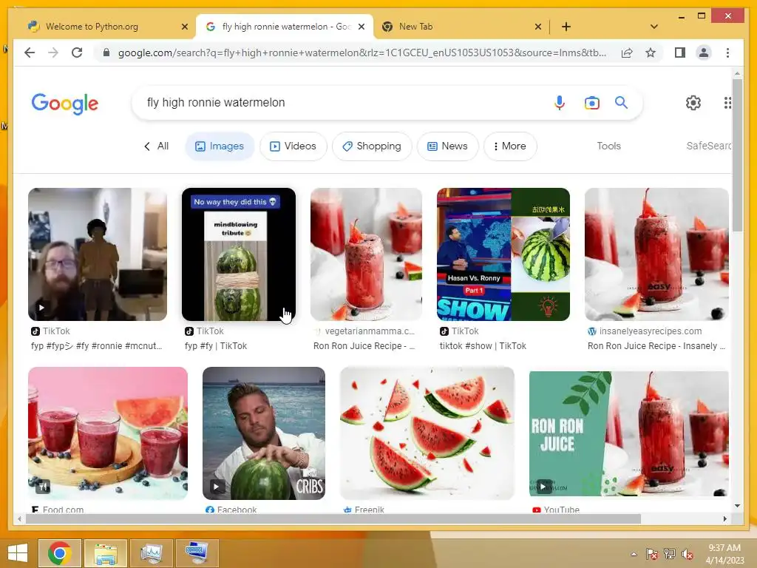Image resolution: width=757 pixels, height=568 pixels.
Task: Open Chrome's three-dot menu
Action: 727,53
